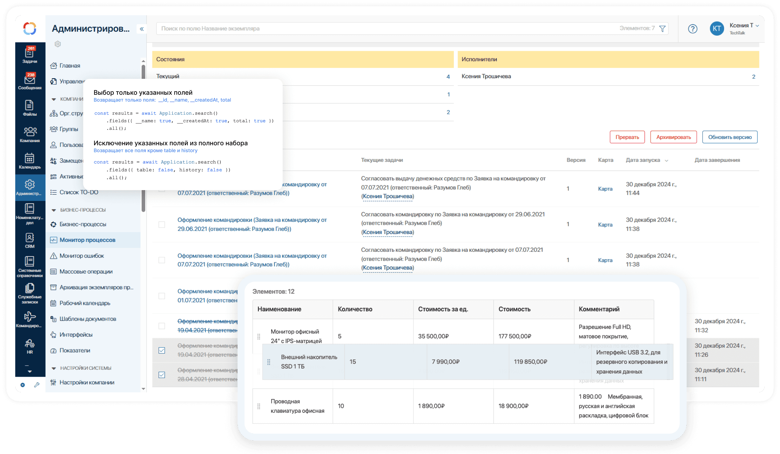Open the Карта link in the first row
780x454 pixels.
(605, 188)
